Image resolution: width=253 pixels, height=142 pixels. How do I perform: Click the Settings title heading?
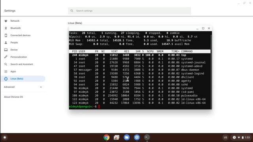point(10,11)
